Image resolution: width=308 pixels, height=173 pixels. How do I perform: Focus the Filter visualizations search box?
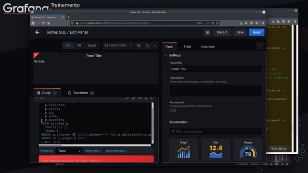click(216, 131)
